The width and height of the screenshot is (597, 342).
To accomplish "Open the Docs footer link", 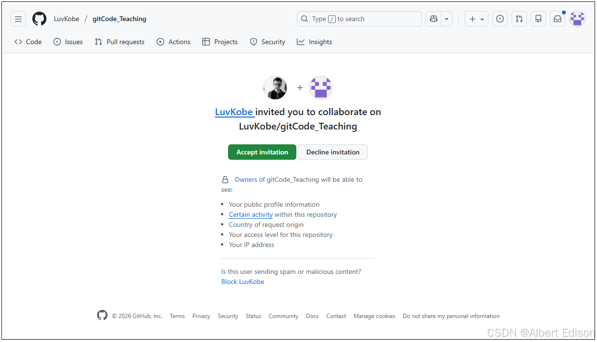I will (x=312, y=316).
